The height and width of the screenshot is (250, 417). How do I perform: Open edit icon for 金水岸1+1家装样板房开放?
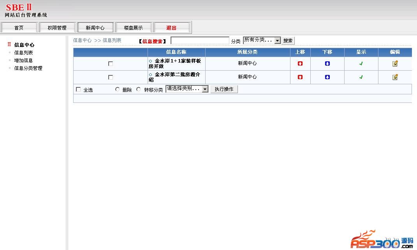[x=395, y=64]
